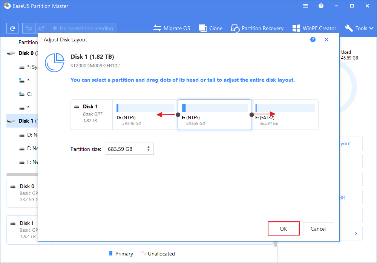Open the WinPE Creator
Image resolution: width=377 pixels, height=263 pixels.
pos(314,28)
